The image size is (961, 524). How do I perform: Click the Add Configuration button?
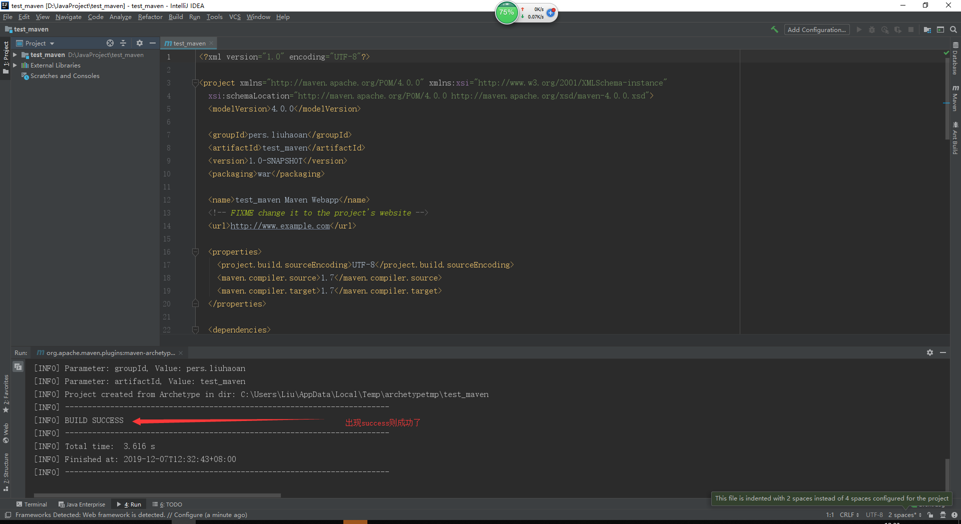pyautogui.click(x=817, y=29)
